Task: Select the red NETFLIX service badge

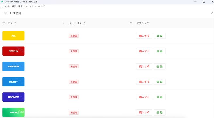Action: coord(13,51)
